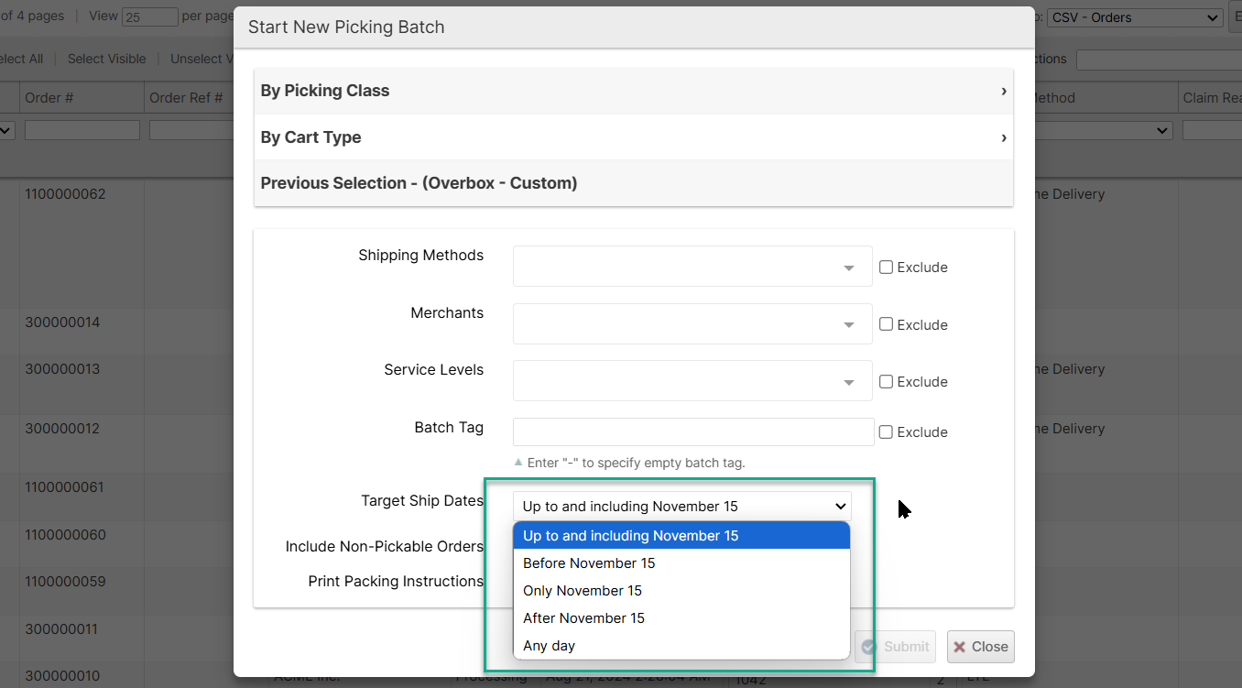1242x688 pixels.
Task: Choose After November 15 option
Action: [583, 618]
